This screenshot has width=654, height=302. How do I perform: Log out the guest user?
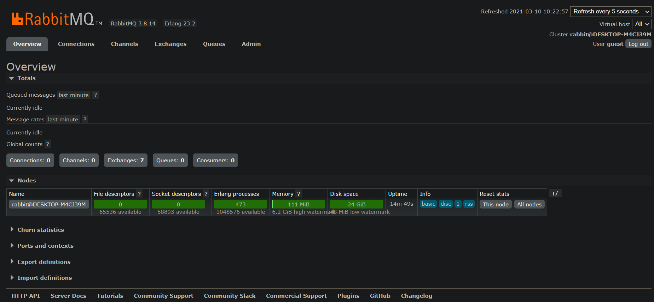(638, 44)
